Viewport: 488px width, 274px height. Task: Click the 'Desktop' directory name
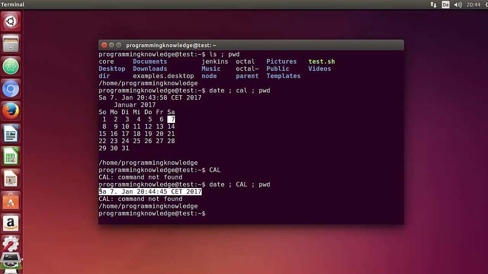(112, 68)
